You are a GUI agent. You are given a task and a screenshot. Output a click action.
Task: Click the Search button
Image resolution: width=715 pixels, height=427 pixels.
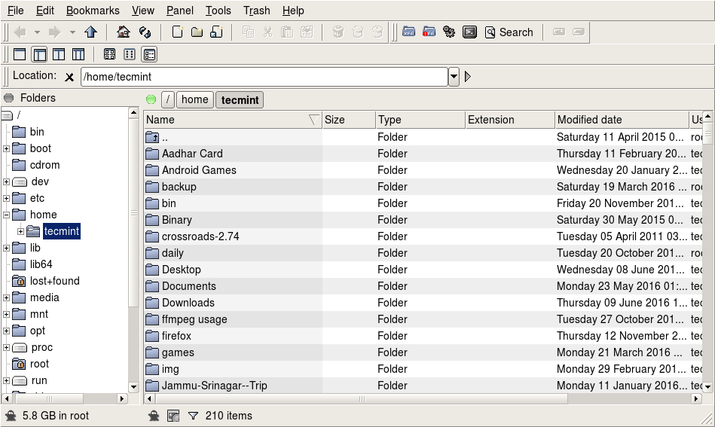pyautogui.click(x=509, y=32)
